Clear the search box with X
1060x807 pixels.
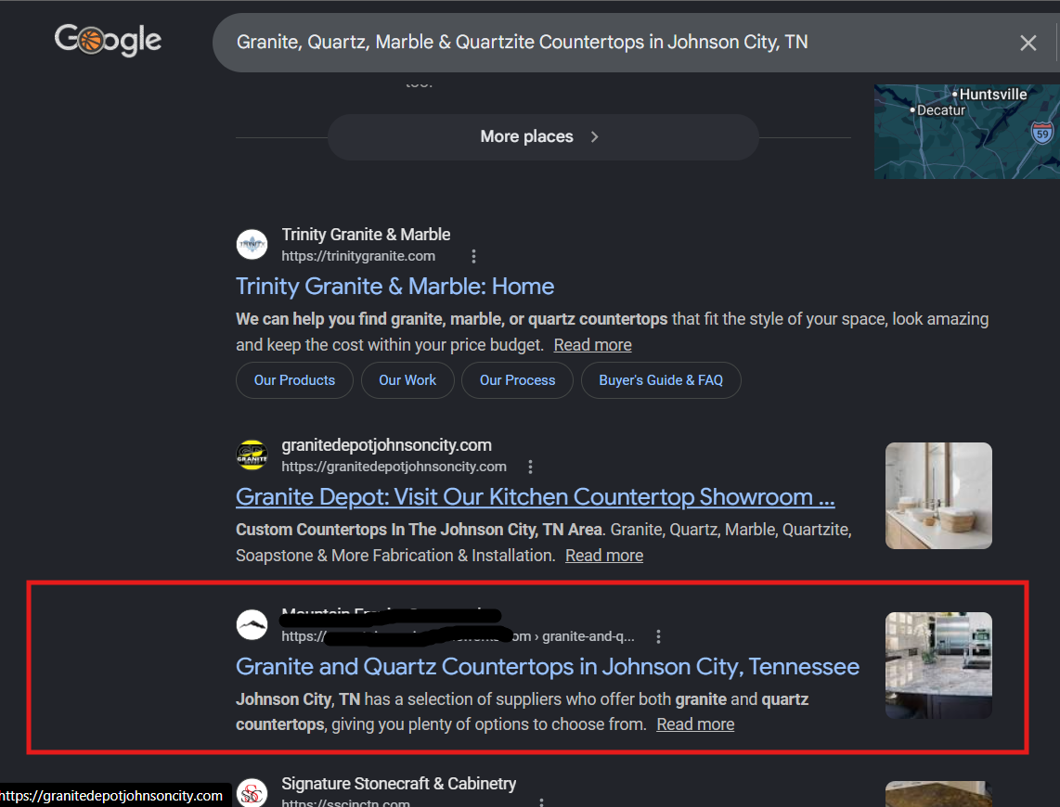[1028, 44]
